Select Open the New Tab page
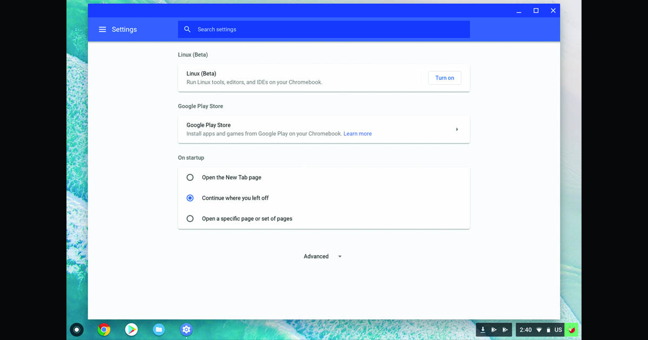The image size is (648, 340). click(190, 178)
